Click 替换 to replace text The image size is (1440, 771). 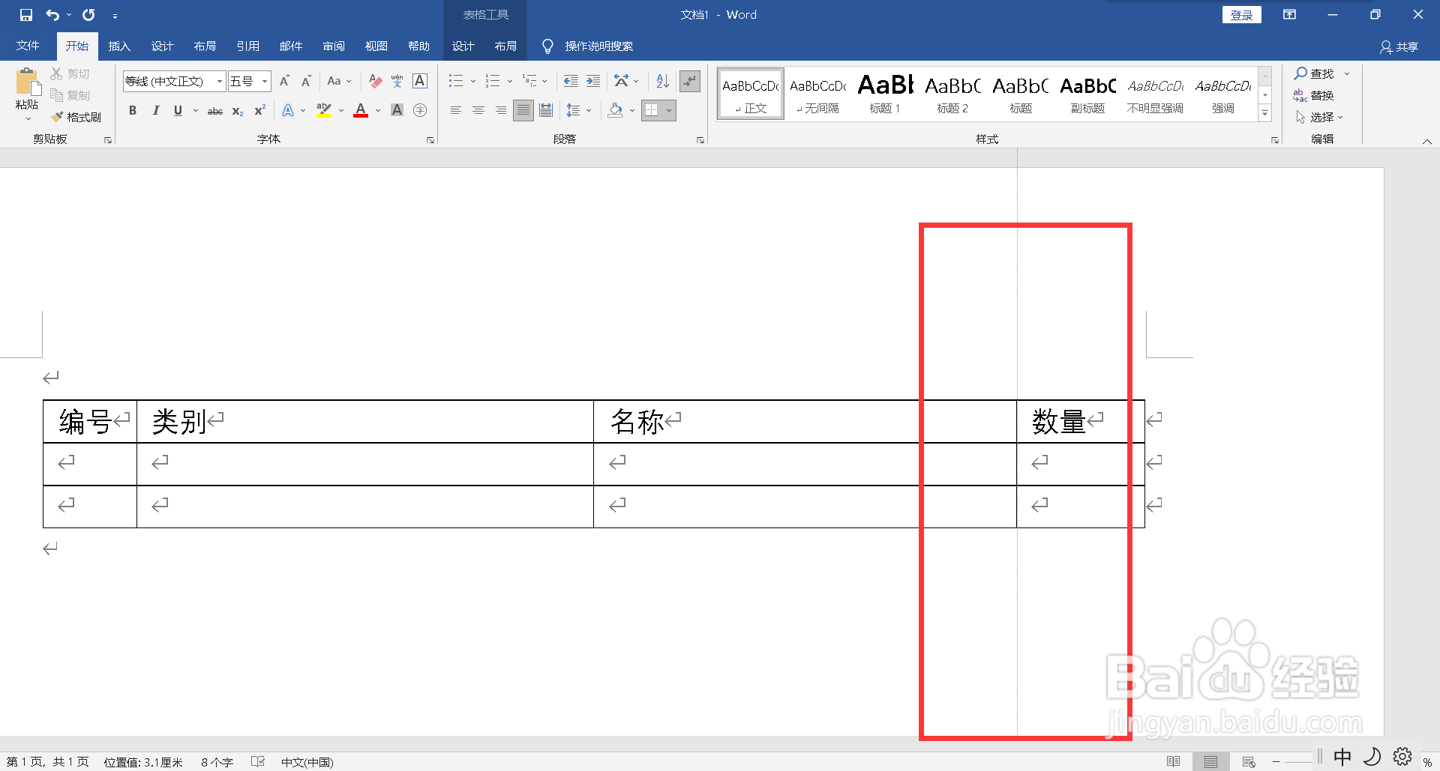point(1313,95)
